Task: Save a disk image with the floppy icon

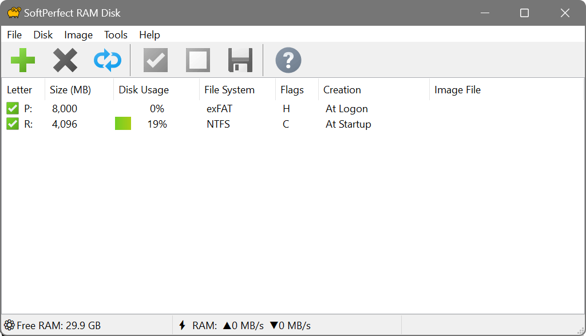Action: (239, 60)
